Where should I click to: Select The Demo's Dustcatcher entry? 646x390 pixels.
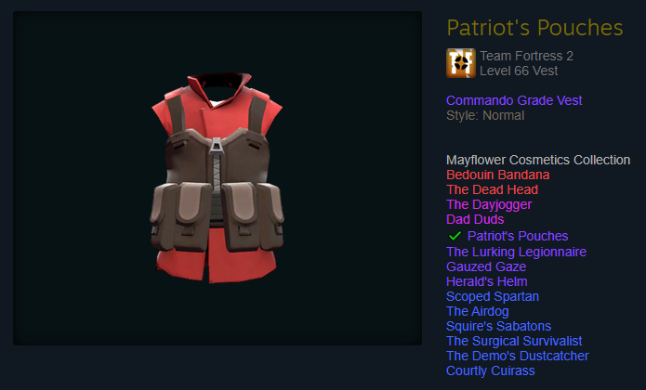tap(518, 356)
